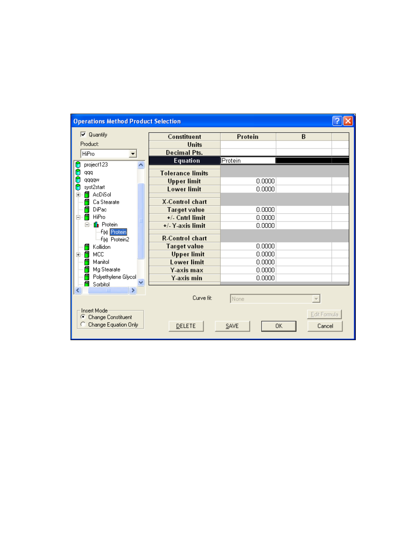Expand the AcDiSol tree node
The image size is (396, 560).
[78, 195]
